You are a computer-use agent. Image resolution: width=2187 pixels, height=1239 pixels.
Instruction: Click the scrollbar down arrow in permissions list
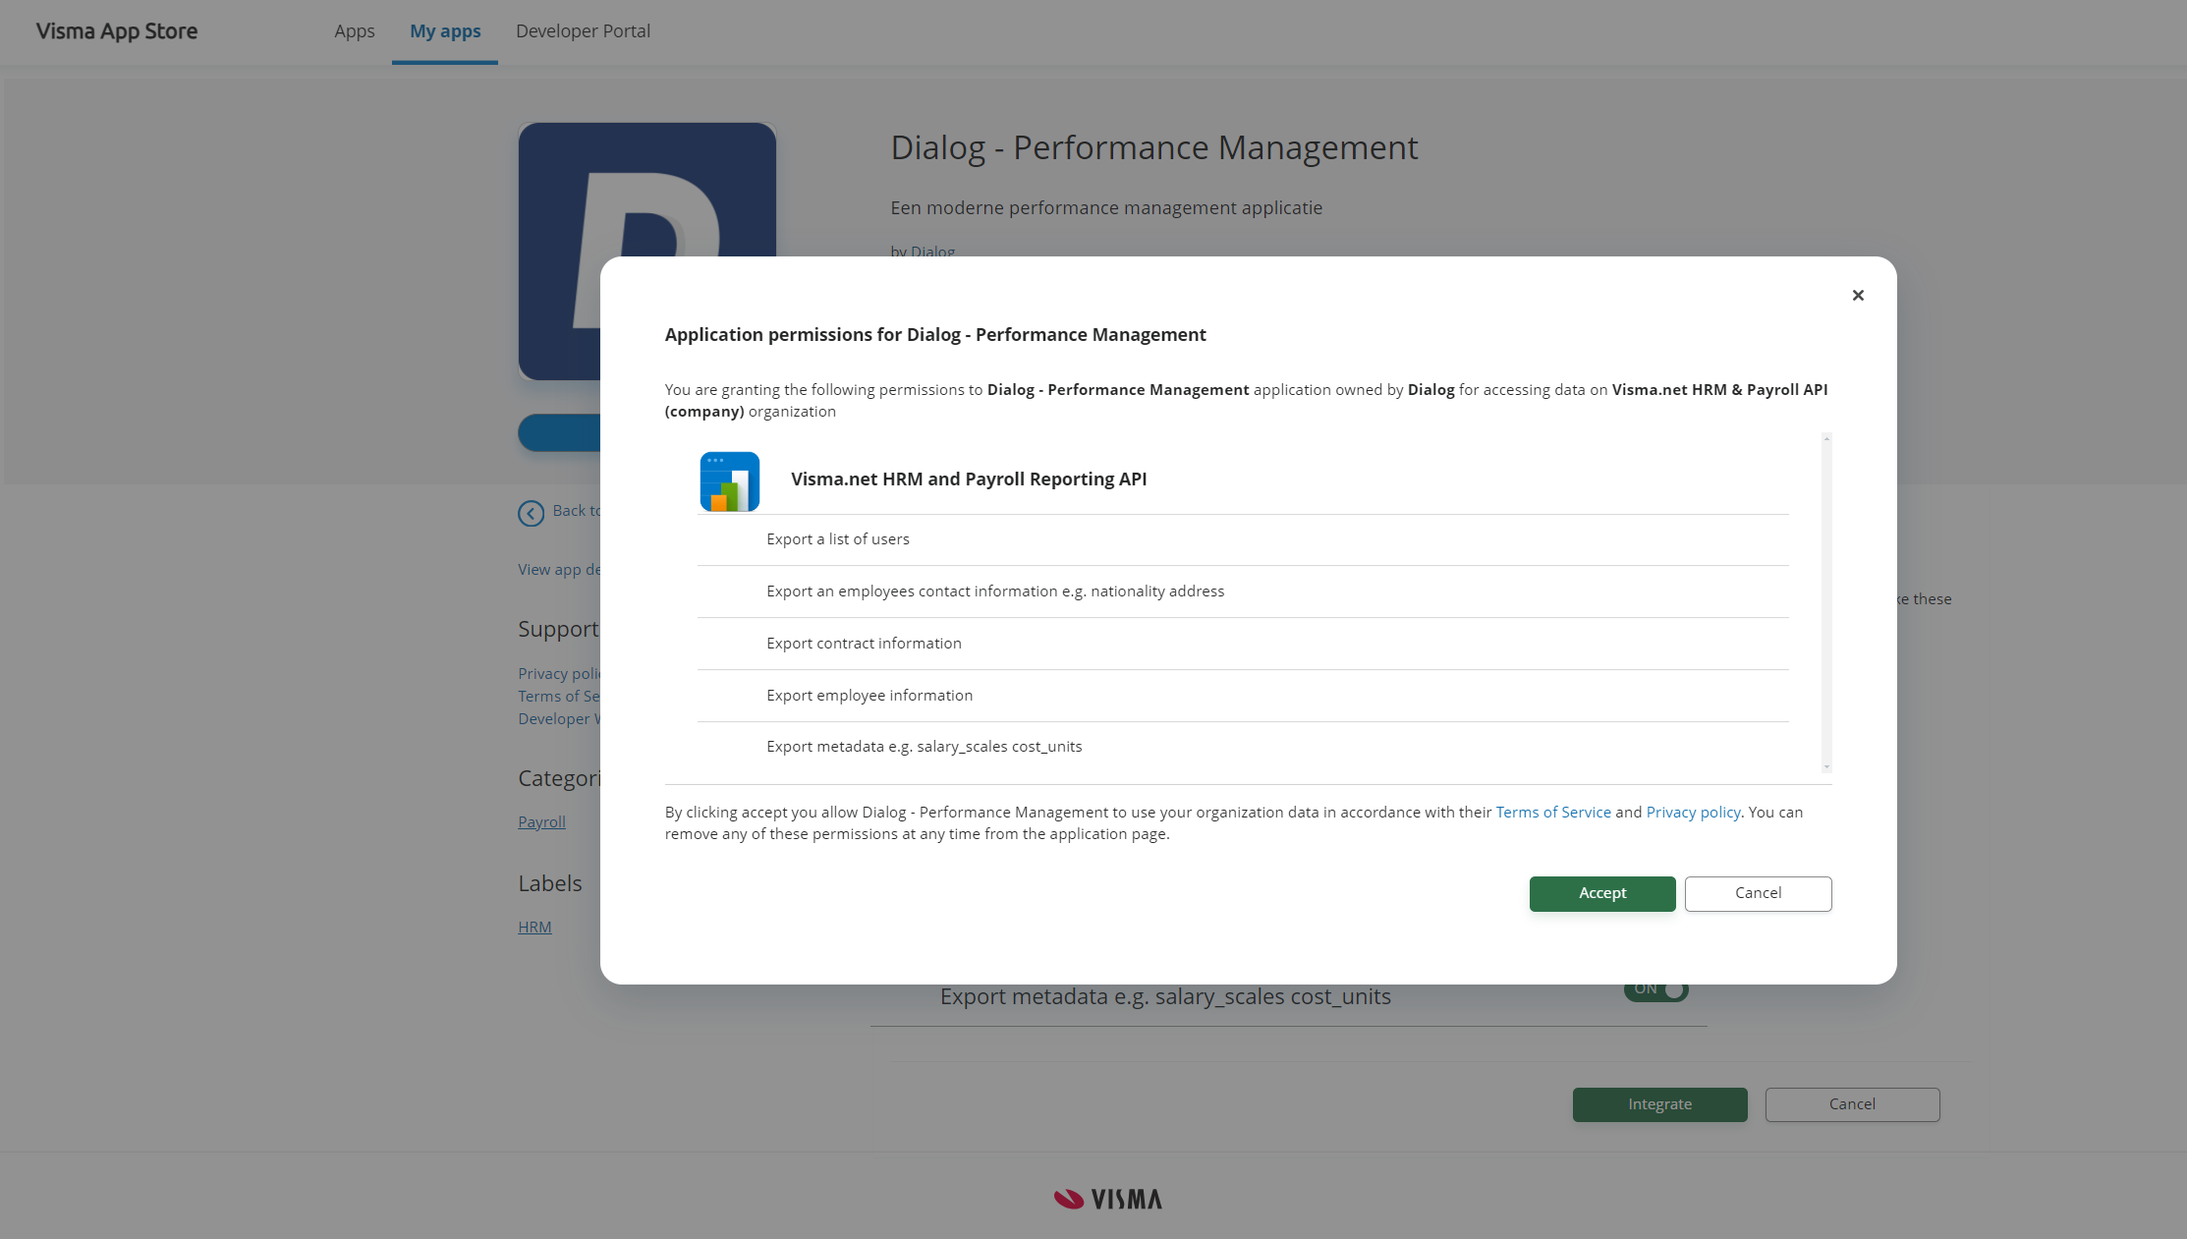tap(1826, 766)
